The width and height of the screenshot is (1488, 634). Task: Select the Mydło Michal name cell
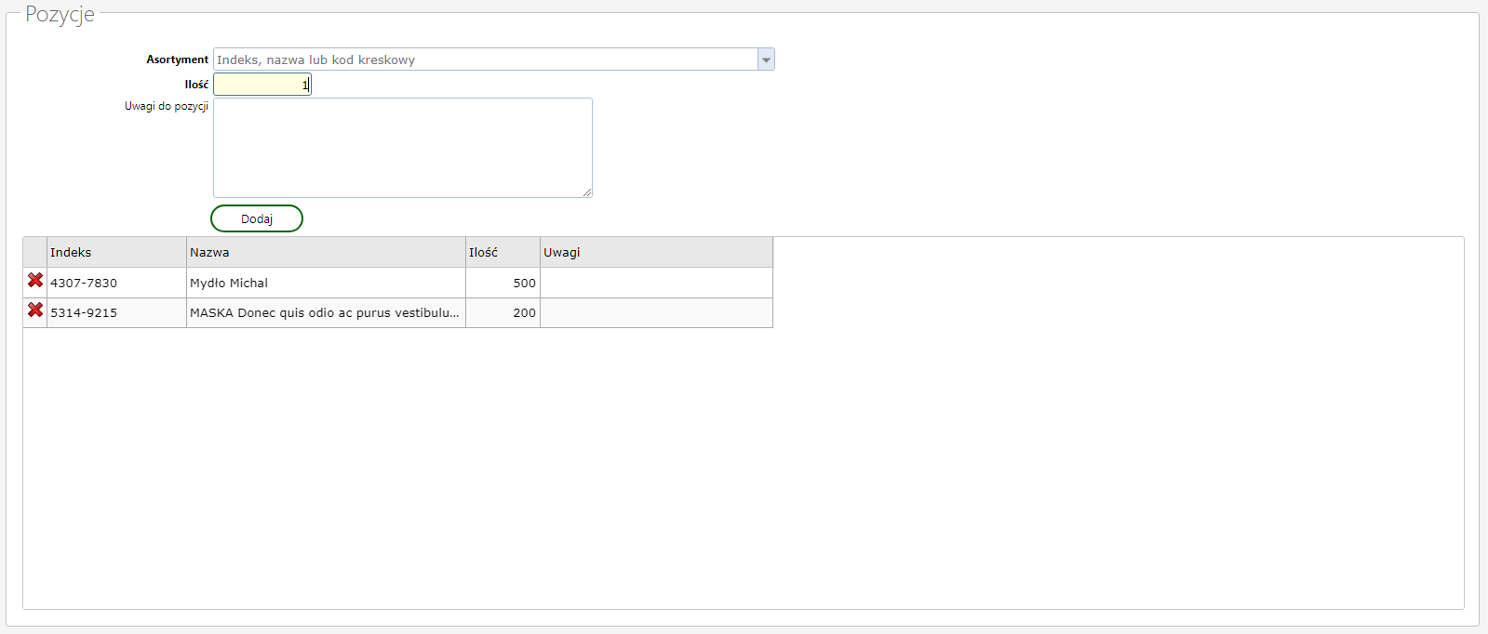[326, 283]
